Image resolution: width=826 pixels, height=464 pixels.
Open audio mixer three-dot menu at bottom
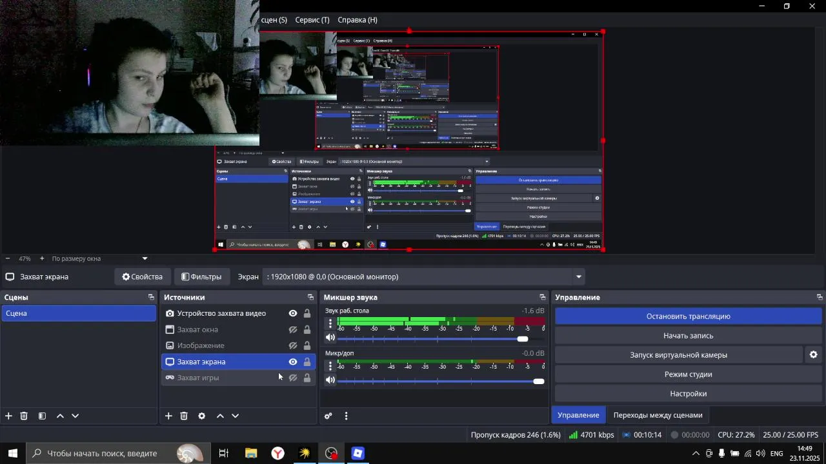tap(346, 416)
